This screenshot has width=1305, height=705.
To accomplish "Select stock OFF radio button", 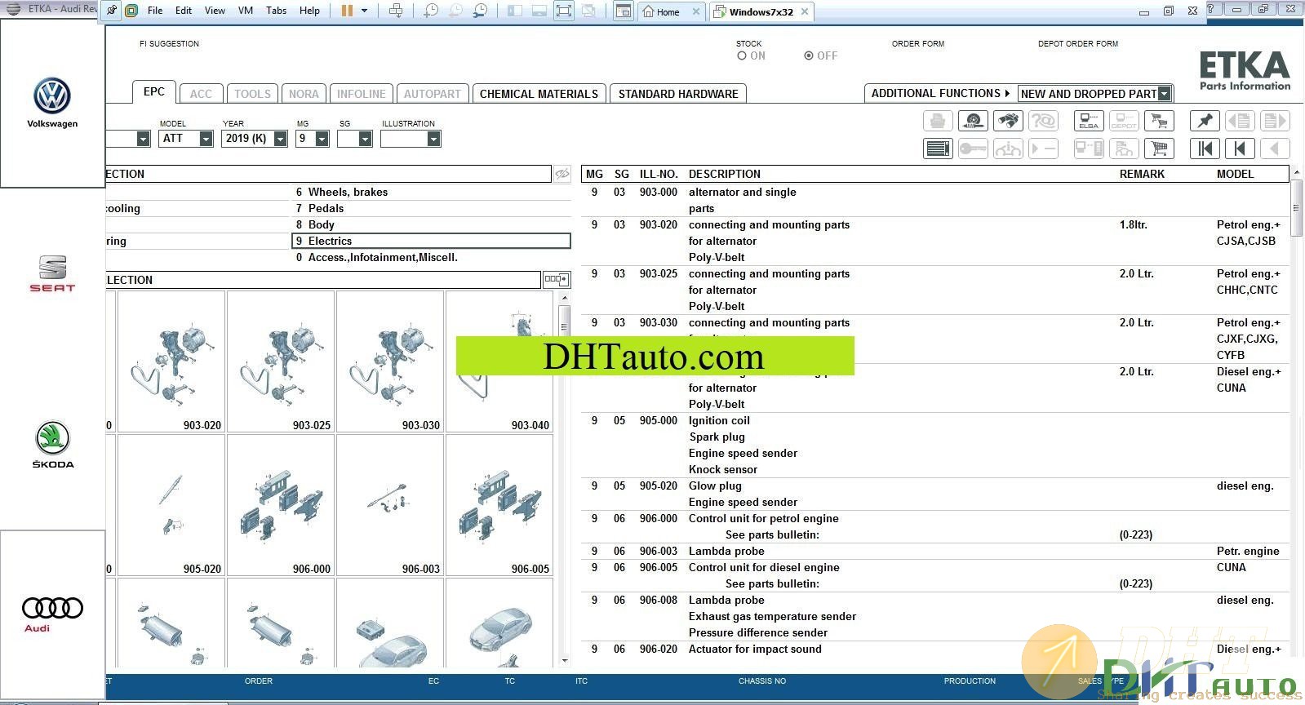I will coord(809,55).
